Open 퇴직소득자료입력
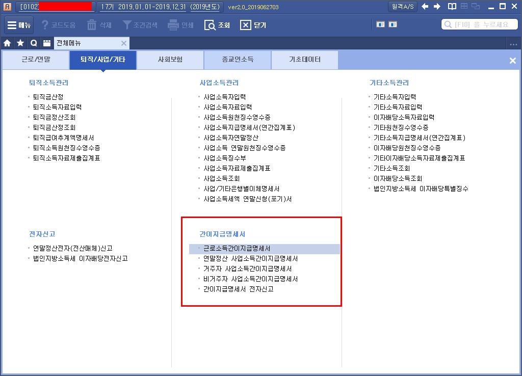 (57, 107)
